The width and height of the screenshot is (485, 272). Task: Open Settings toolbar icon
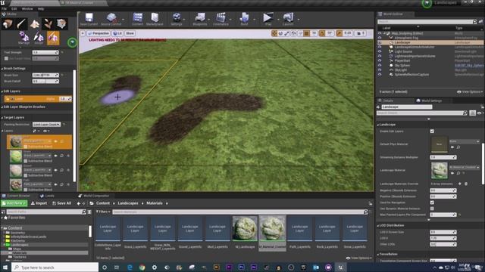tap(177, 19)
